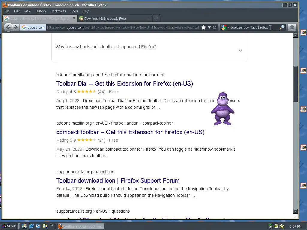This screenshot has height=230, width=307.
Task: Click the Firefox taskbar button
Action: click(x=81, y=226)
